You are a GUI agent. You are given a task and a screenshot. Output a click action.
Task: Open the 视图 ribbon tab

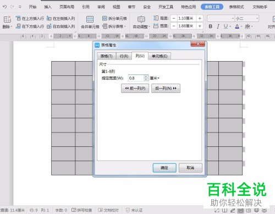(x=116, y=7)
